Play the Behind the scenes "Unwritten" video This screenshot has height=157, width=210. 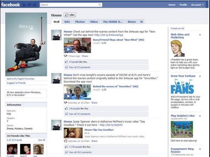pyautogui.click(x=77, y=92)
